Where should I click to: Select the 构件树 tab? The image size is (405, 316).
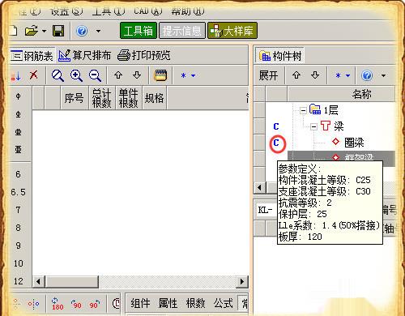[x=280, y=56]
